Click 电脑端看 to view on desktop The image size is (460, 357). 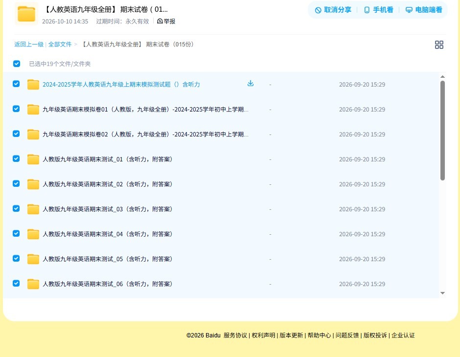point(424,10)
